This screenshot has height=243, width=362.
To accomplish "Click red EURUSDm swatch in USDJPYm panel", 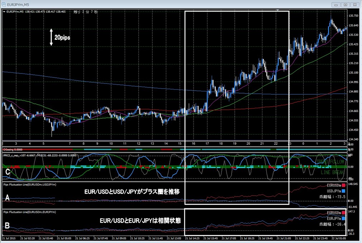I will 343,185.
